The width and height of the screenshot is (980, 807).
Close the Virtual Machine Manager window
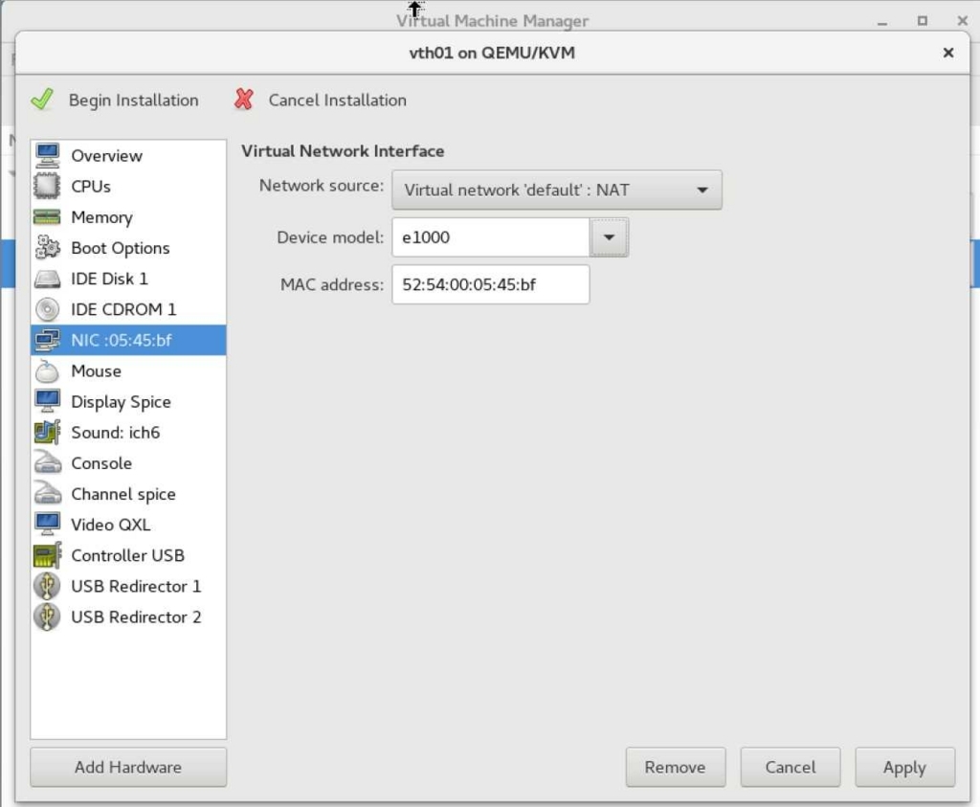[963, 21]
